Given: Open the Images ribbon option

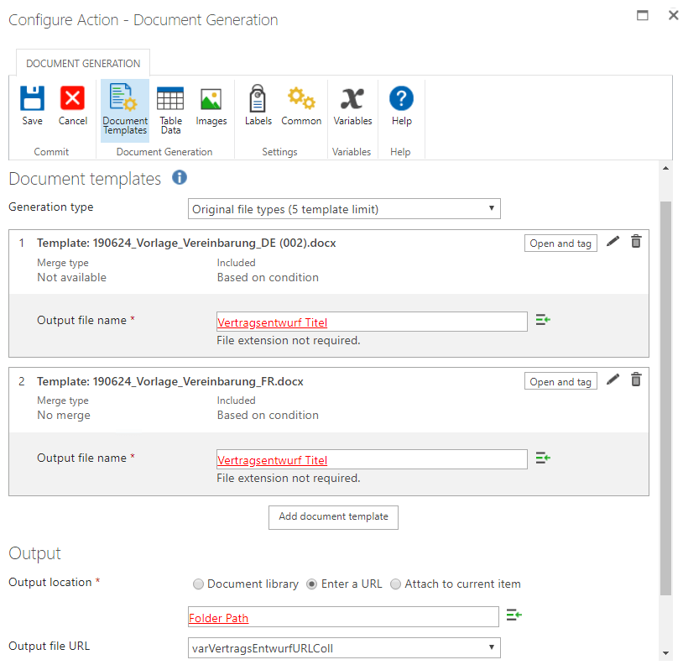Looking at the screenshot, I should coord(211,106).
